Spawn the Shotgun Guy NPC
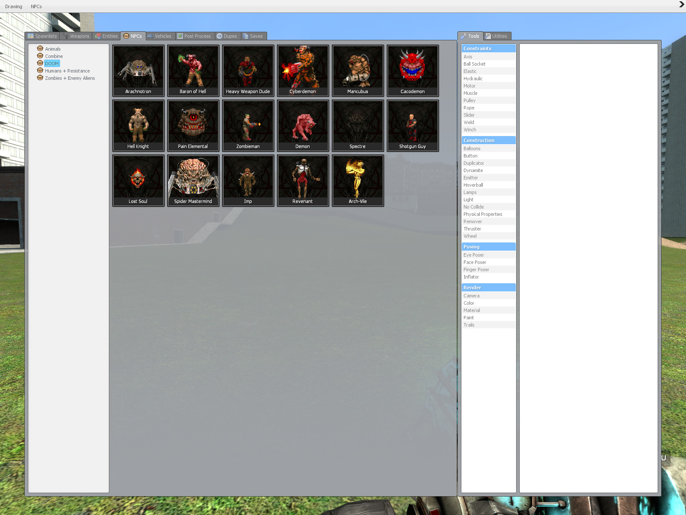686x515 pixels. (x=412, y=126)
